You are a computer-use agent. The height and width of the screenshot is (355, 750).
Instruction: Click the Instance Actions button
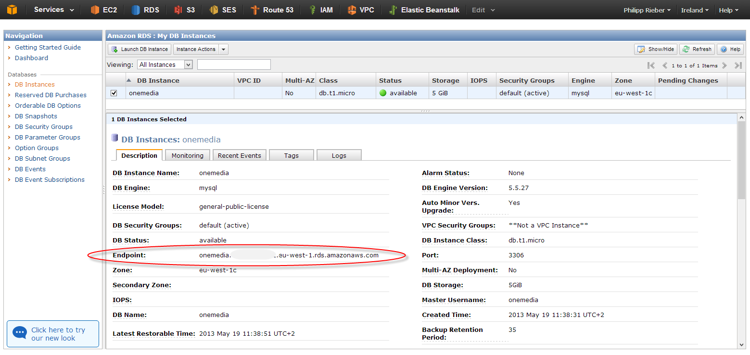coord(196,49)
